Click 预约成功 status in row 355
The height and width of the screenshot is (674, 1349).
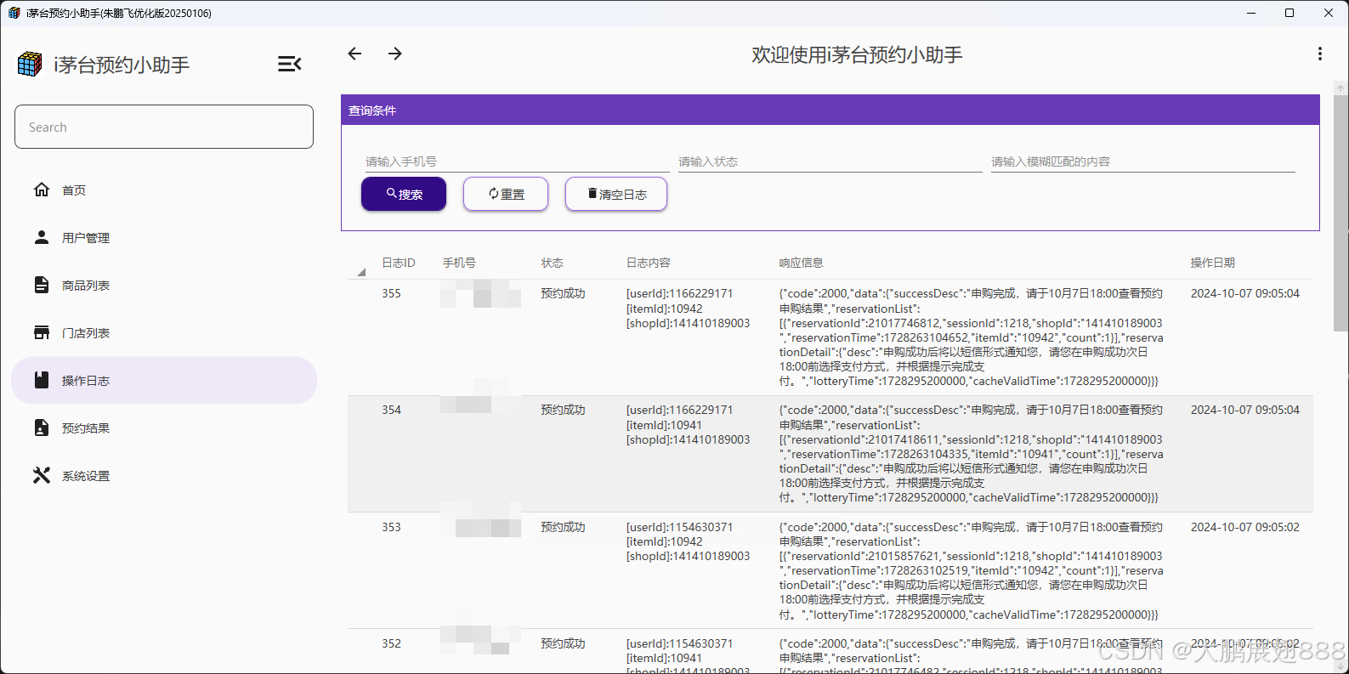563,293
